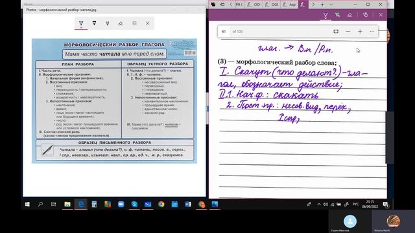Open Edge tabs set aside icon
Screen dimensions: 415x233
213,5
